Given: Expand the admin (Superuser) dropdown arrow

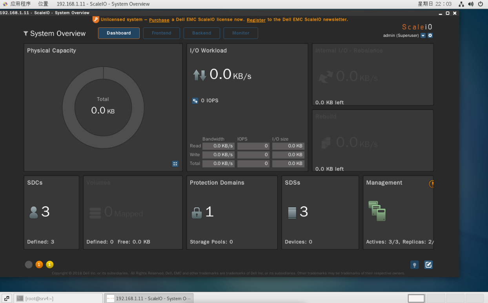Looking at the screenshot, I should pos(423,36).
